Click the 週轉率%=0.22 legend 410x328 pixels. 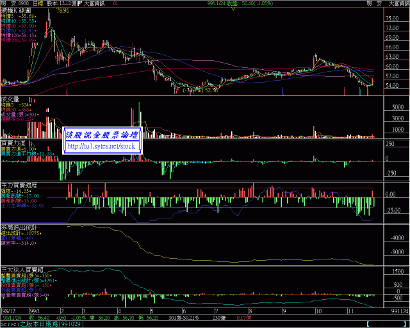pyautogui.click(x=17, y=119)
